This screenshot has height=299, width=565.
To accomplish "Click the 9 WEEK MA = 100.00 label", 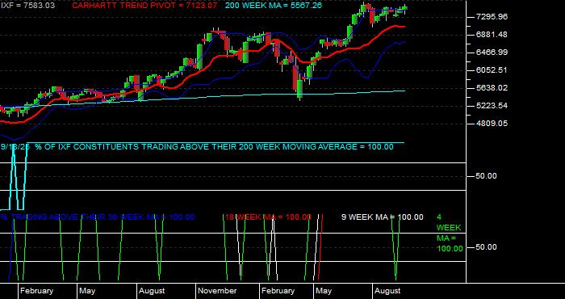I will click(383, 217).
